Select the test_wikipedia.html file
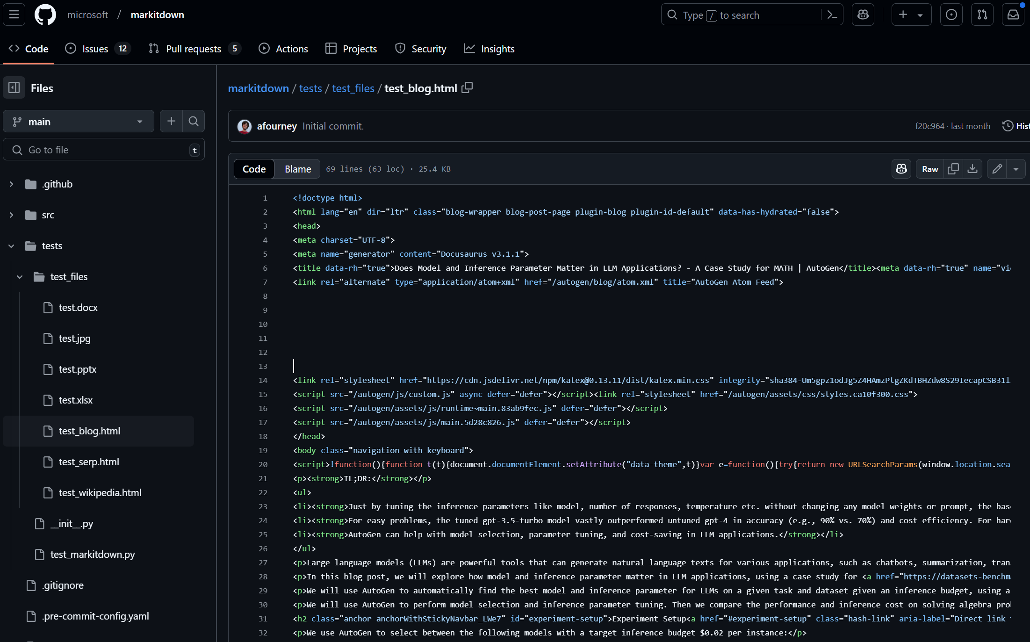This screenshot has height=642, width=1030. click(100, 492)
